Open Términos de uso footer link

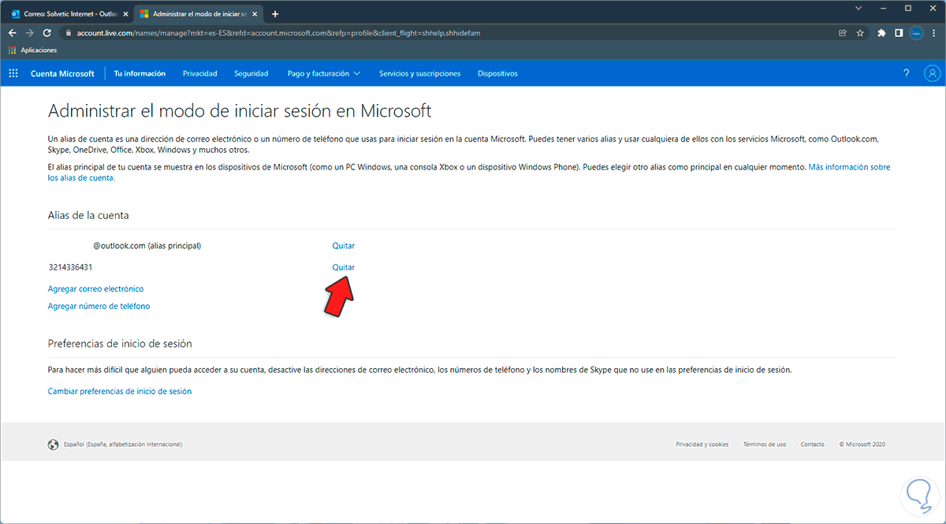click(x=765, y=444)
